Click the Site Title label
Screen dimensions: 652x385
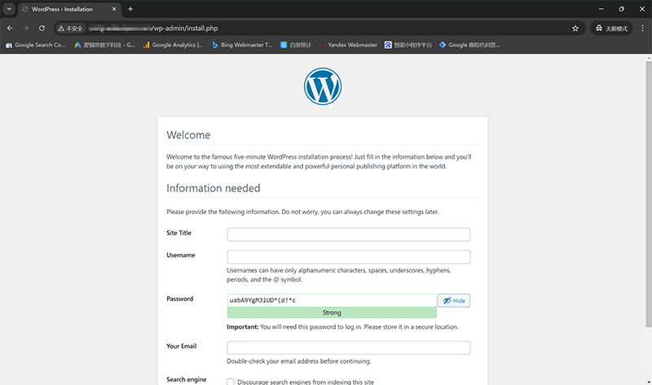(178, 233)
